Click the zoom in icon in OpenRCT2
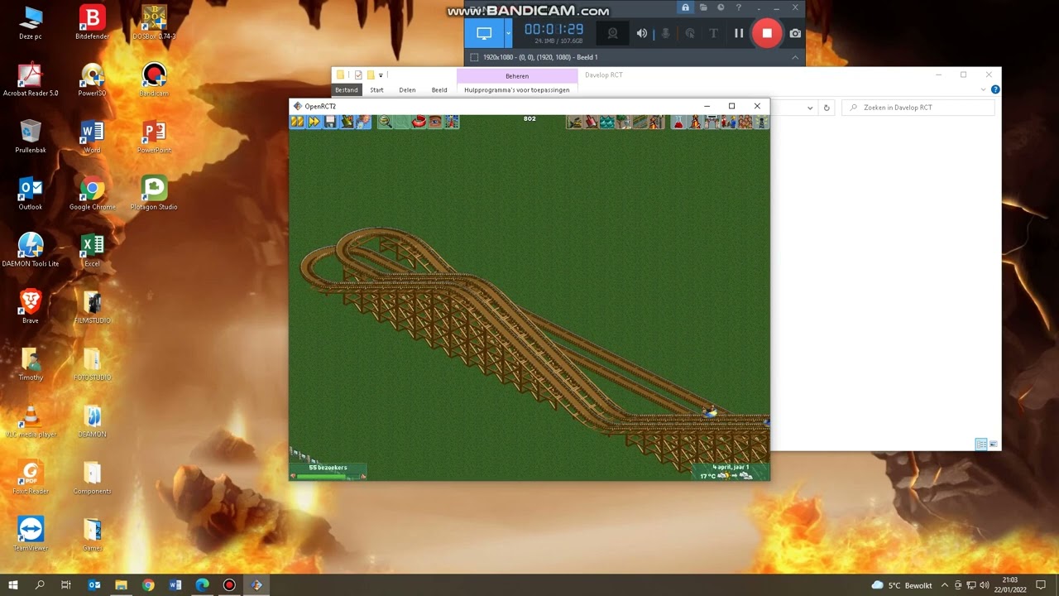The width and height of the screenshot is (1059, 596). (401, 122)
